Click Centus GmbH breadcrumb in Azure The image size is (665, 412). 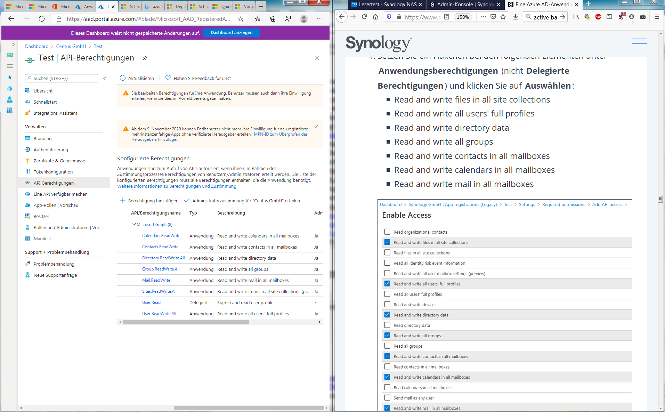(x=71, y=46)
